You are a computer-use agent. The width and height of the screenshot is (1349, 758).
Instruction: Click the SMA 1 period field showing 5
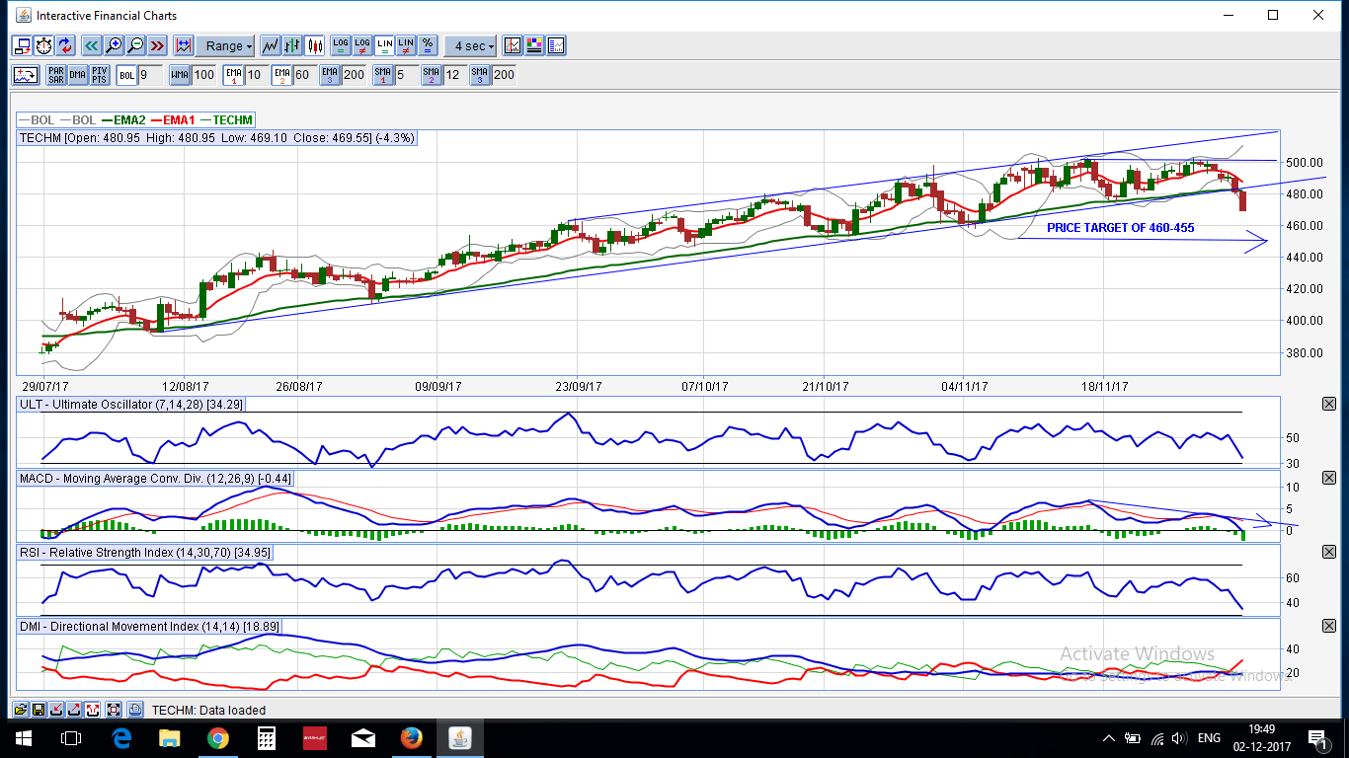tap(405, 74)
